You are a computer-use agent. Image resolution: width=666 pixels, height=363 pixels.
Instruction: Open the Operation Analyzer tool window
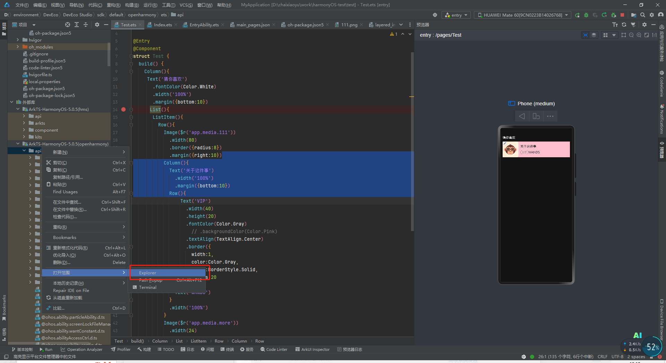(82, 349)
